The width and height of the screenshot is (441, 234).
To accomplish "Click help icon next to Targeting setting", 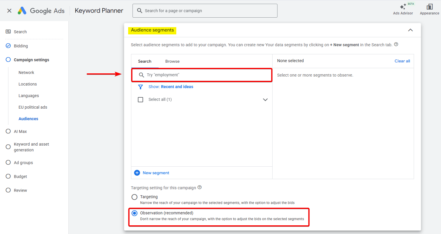I will 199,187.
